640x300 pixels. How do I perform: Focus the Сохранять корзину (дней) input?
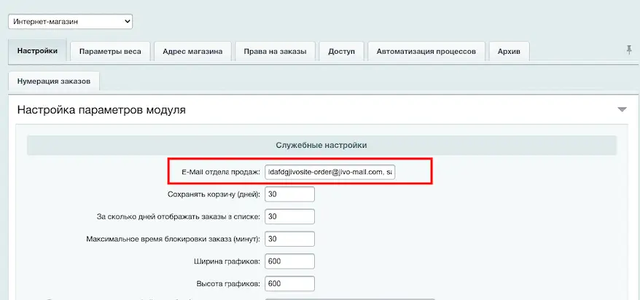coord(289,194)
